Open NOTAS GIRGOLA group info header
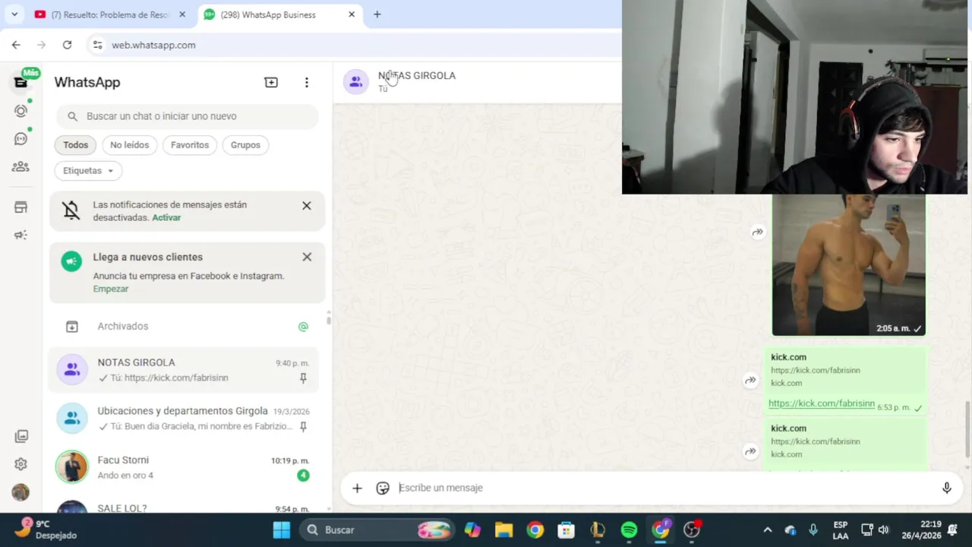The height and width of the screenshot is (547, 972). [x=417, y=75]
